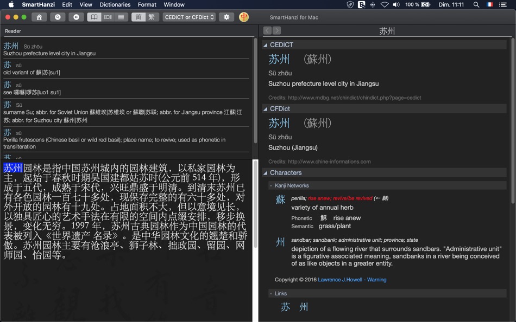516x322 pixels.
Task: Collapse the Kanji Networks subsection
Action: 271,185
